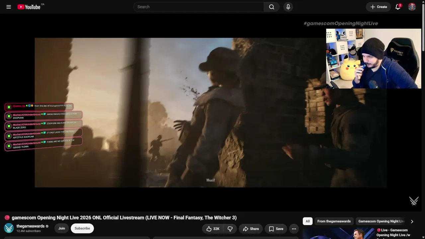Focus the YouTube search field
Screen dimensions: 425x239
[199, 7]
